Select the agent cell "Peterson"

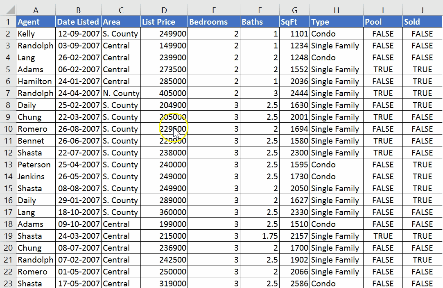(x=36, y=165)
